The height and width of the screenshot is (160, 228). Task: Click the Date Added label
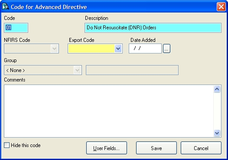[x=143, y=40]
